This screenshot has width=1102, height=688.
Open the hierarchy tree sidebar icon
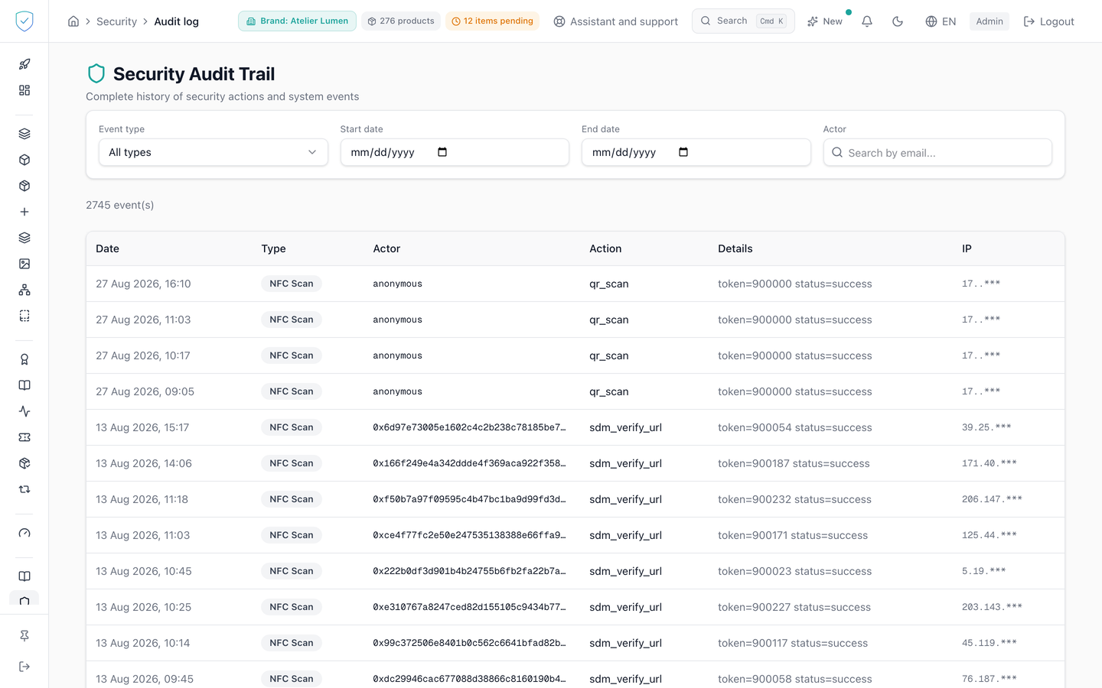click(x=24, y=290)
